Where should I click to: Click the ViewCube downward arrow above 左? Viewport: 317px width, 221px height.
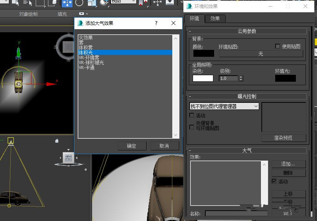click(x=69, y=150)
